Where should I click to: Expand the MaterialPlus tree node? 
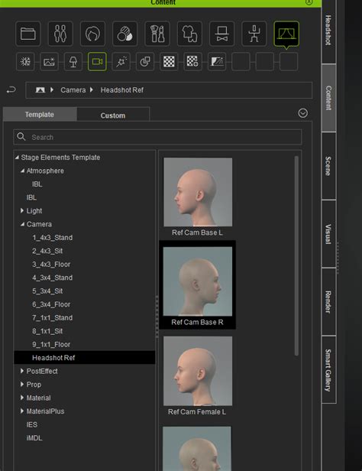(x=22, y=411)
